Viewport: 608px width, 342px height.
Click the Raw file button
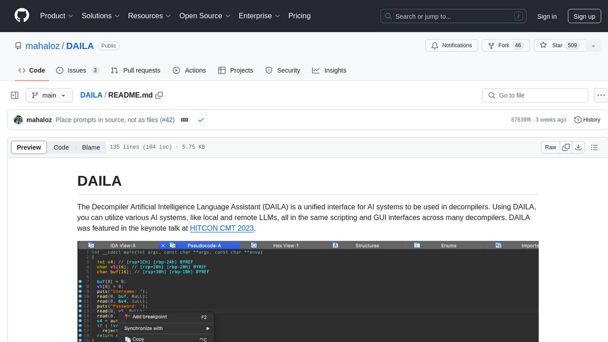550,147
